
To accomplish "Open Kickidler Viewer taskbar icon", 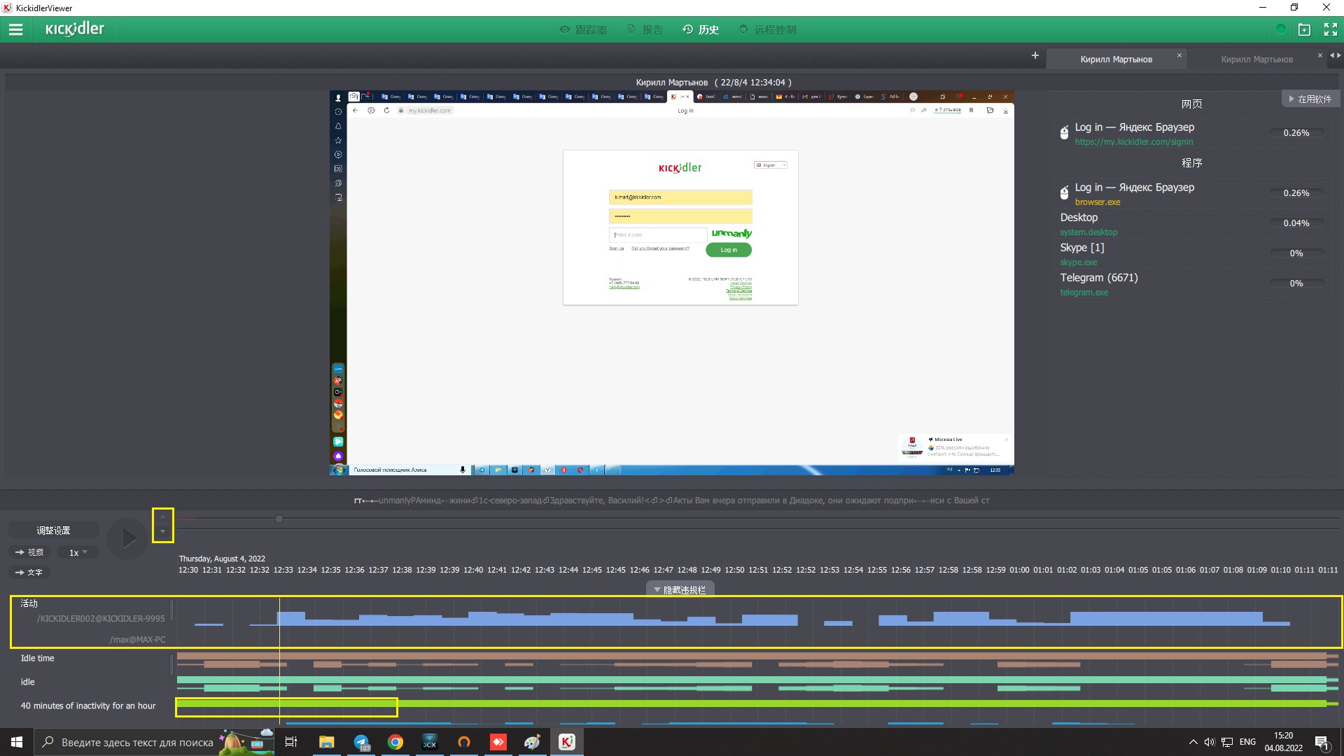I will coord(567,742).
